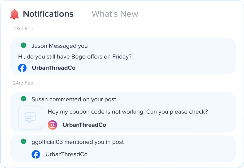Switch to the What's New tab
The image size is (244, 168).
click(115, 14)
